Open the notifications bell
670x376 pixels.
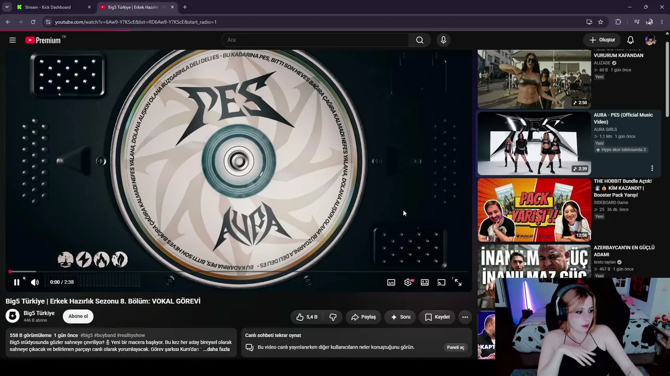pyautogui.click(x=630, y=40)
